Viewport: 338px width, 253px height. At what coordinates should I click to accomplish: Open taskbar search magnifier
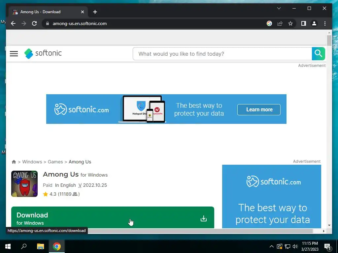click(x=24, y=246)
